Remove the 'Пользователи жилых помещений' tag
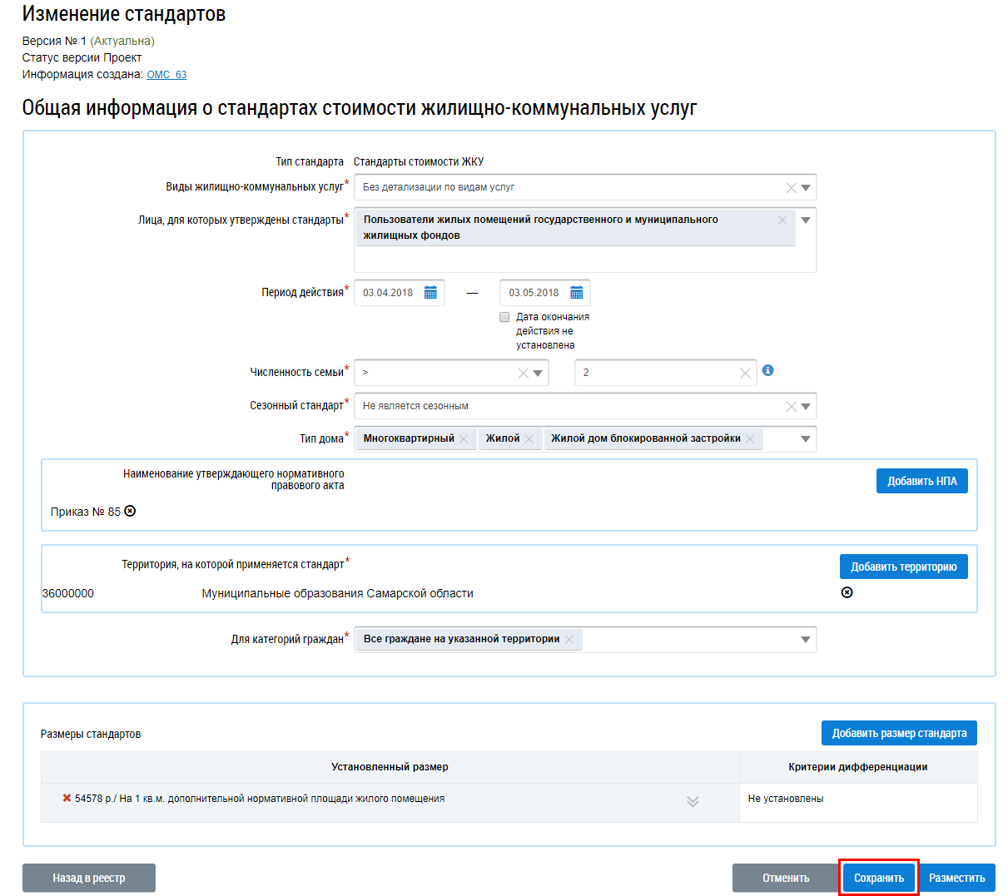 782,220
